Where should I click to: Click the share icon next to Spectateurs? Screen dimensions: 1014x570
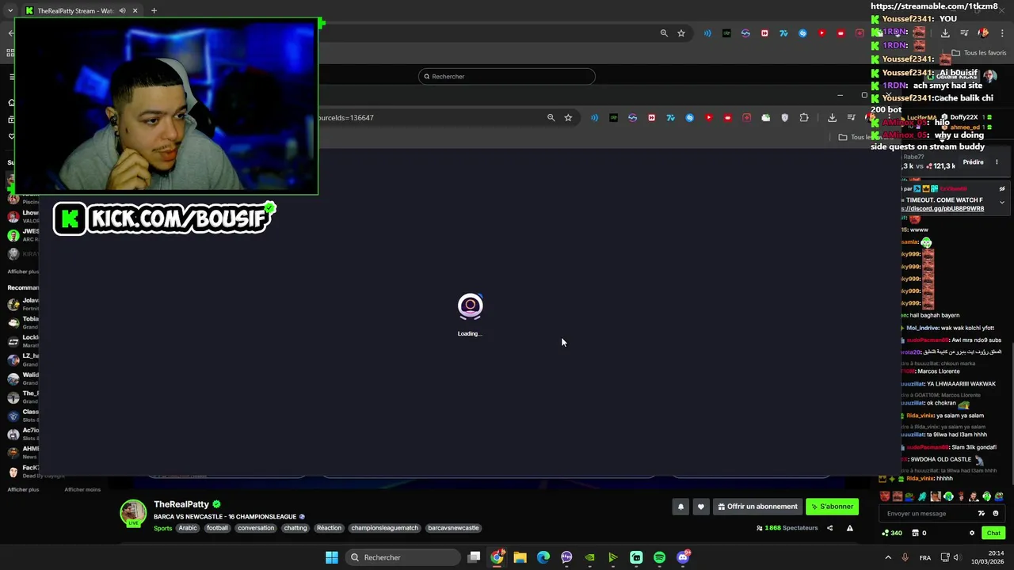click(x=830, y=528)
